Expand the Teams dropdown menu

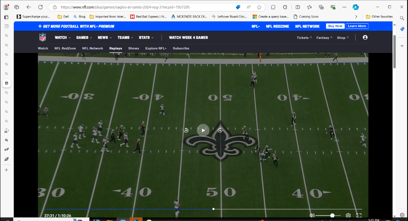[x=125, y=37]
